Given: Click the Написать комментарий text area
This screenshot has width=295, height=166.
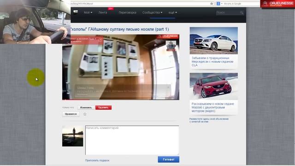Looking at the screenshot, I should [132, 140].
